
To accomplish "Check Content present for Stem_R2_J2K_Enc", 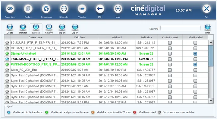I will click(170, 70).
